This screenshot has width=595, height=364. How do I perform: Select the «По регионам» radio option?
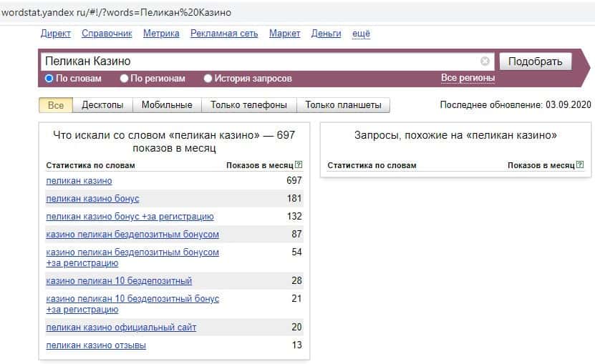[125, 79]
